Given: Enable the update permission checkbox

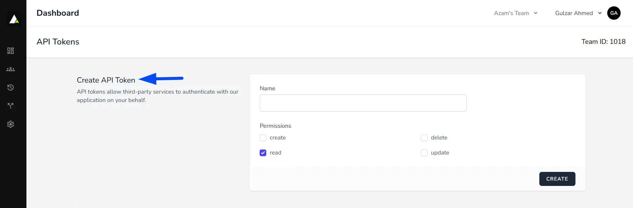Looking at the screenshot, I should [424, 153].
